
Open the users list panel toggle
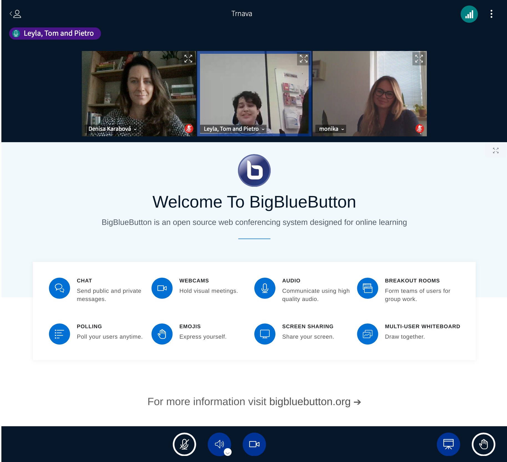[16, 14]
